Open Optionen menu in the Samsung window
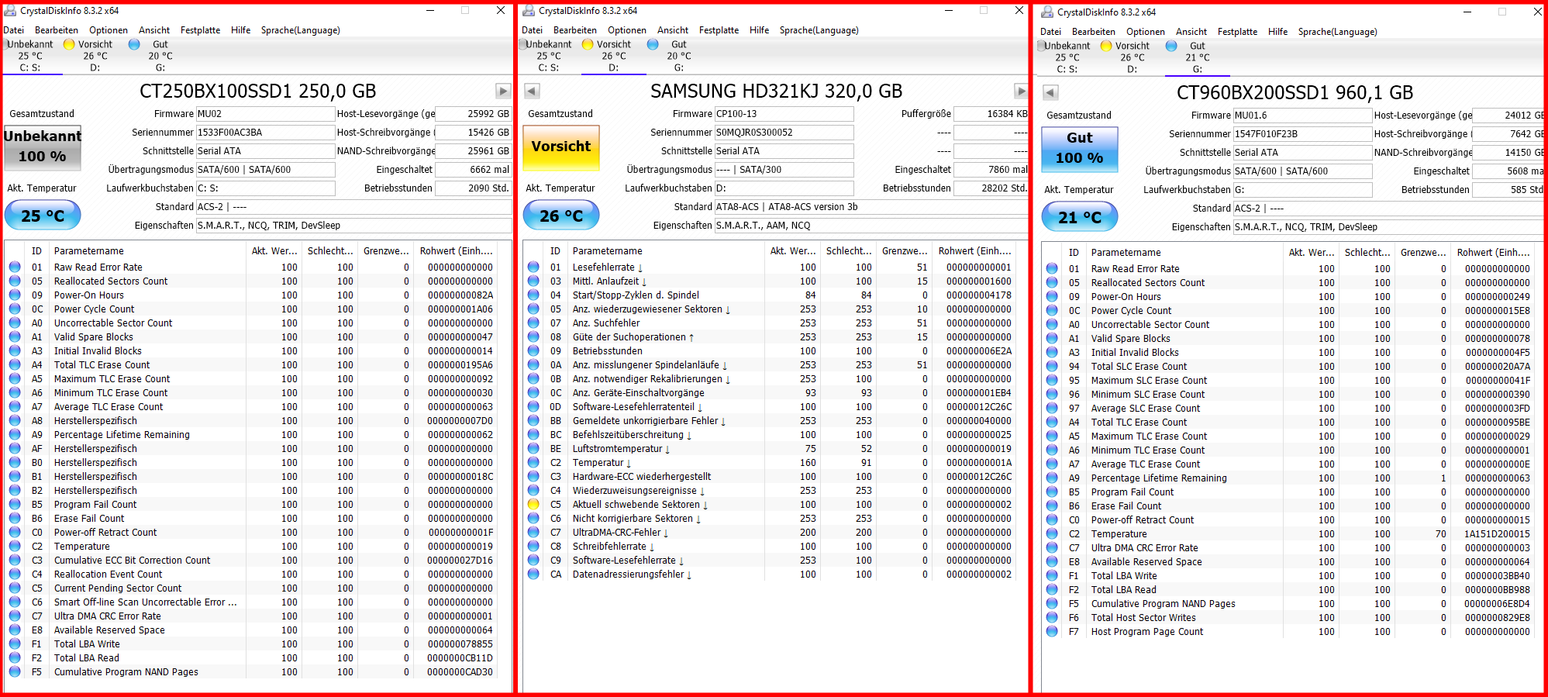 tap(627, 30)
